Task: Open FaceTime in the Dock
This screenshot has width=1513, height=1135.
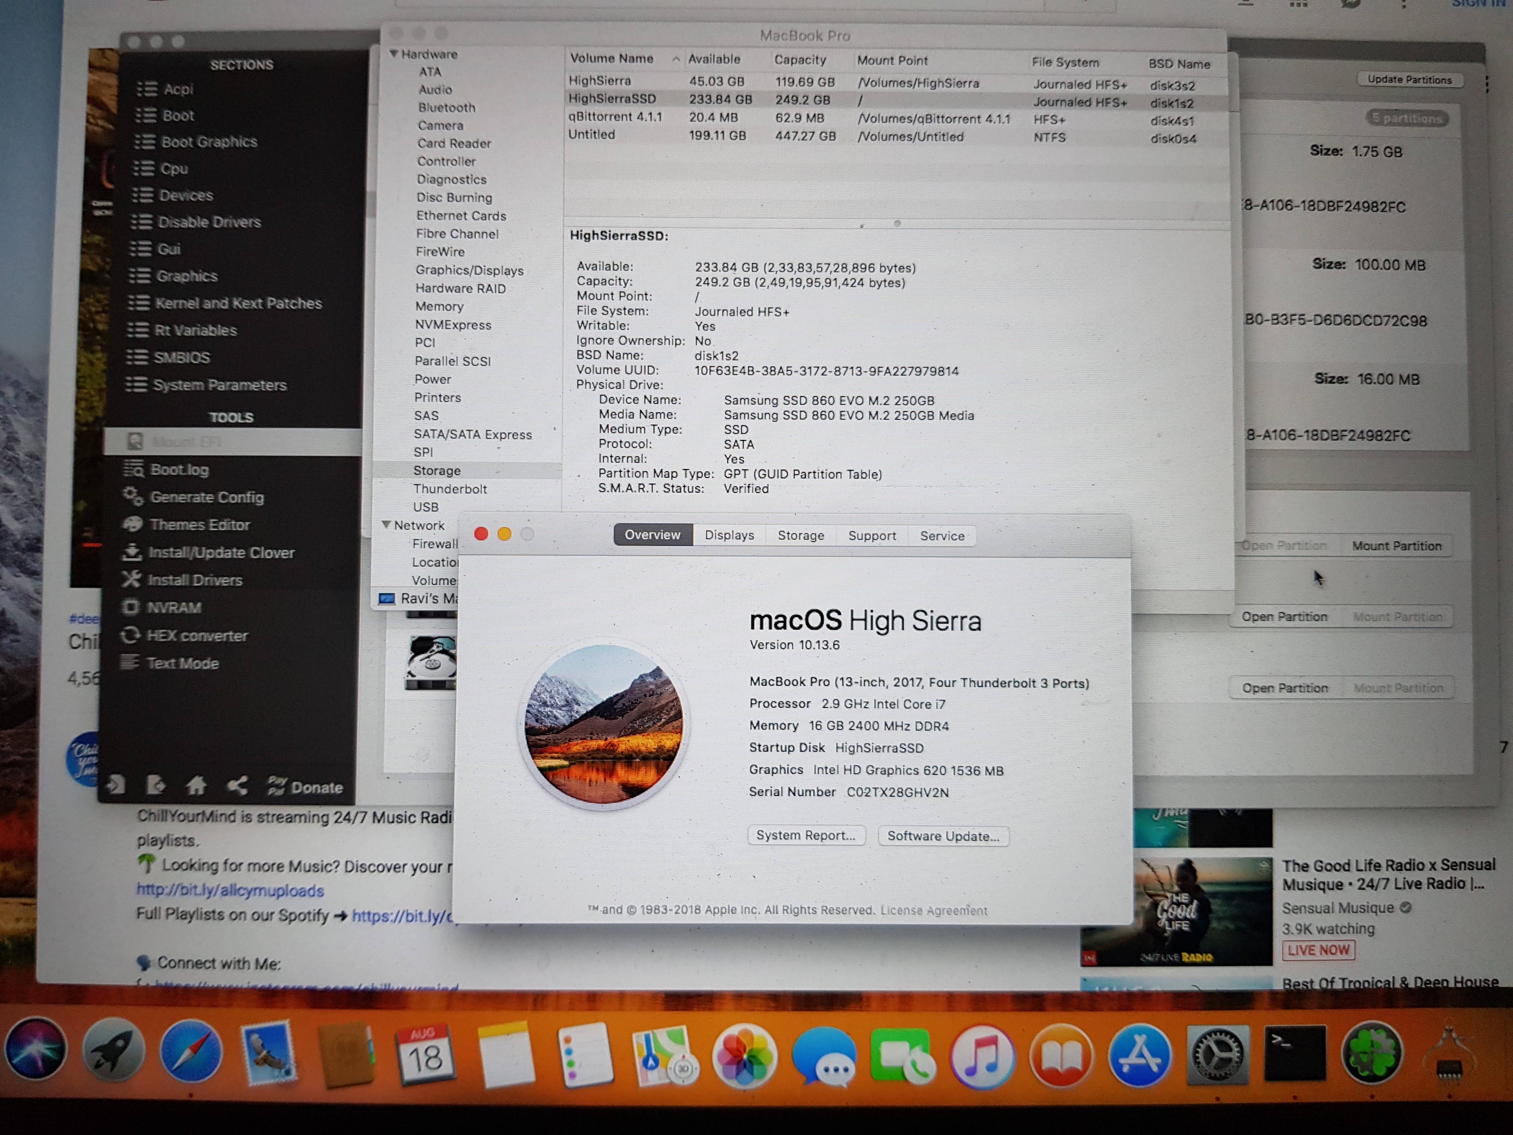Action: pos(903,1057)
